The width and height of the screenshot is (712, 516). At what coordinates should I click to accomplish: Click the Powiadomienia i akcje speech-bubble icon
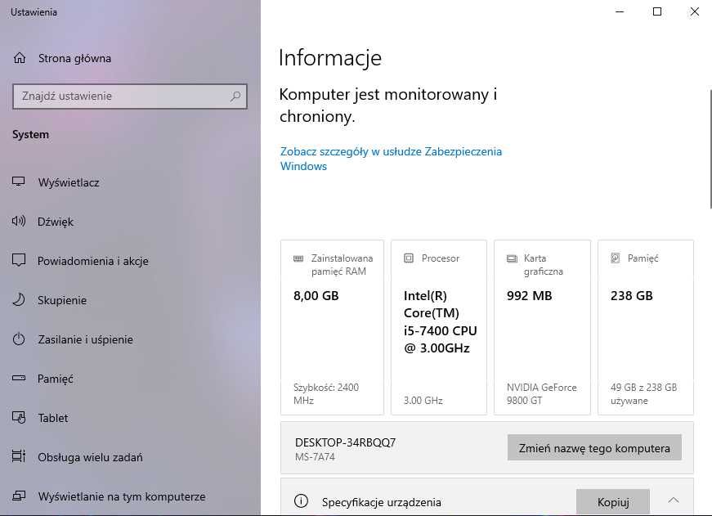click(x=19, y=260)
